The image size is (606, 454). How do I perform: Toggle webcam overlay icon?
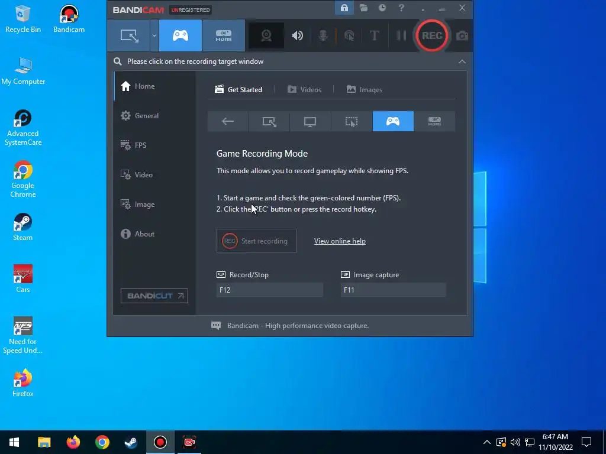click(x=266, y=35)
